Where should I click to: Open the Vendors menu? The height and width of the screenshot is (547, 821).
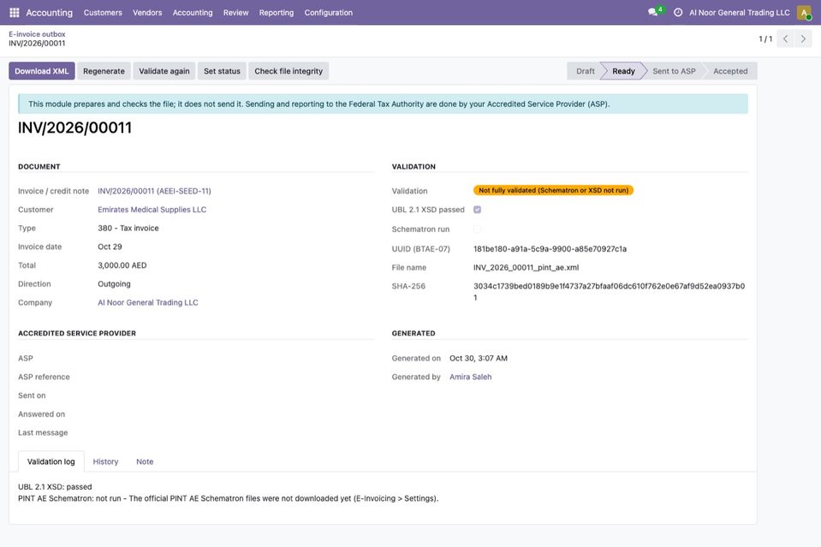pos(147,13)
